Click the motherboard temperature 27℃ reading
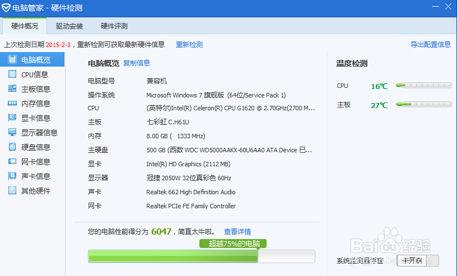 [379, 105]
